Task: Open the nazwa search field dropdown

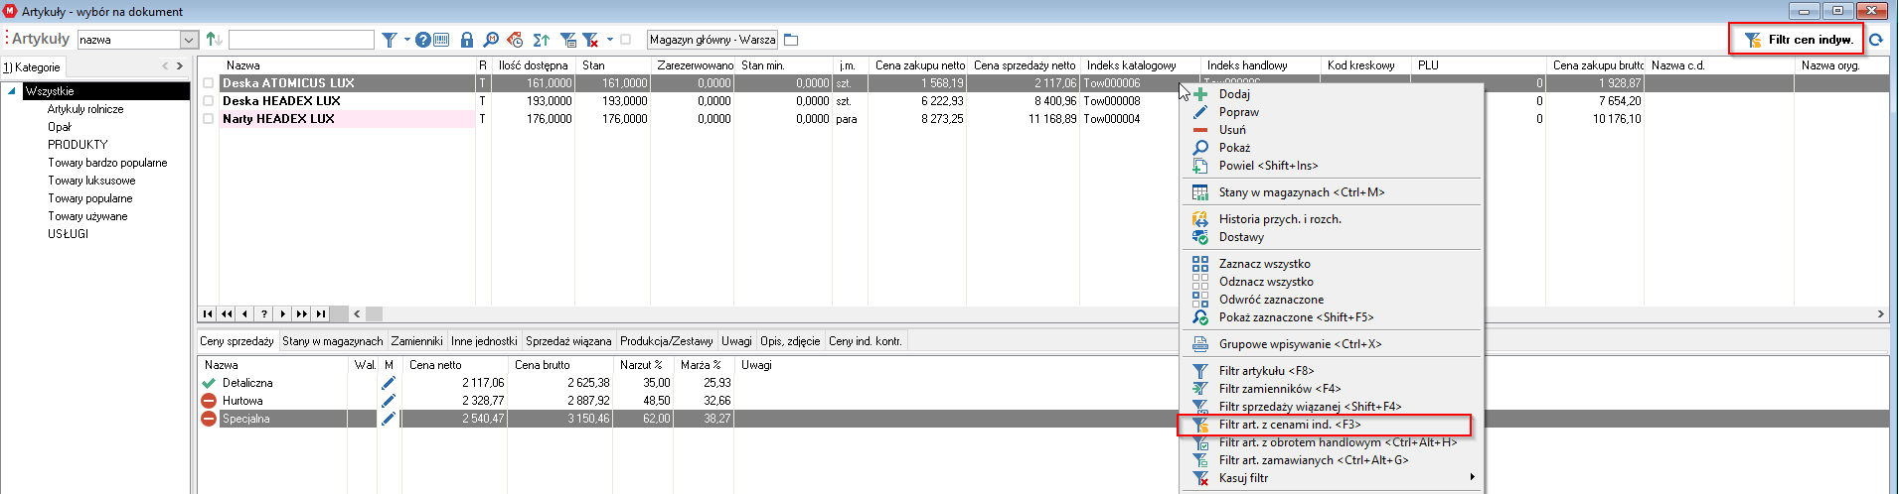Action: [189, 40]
